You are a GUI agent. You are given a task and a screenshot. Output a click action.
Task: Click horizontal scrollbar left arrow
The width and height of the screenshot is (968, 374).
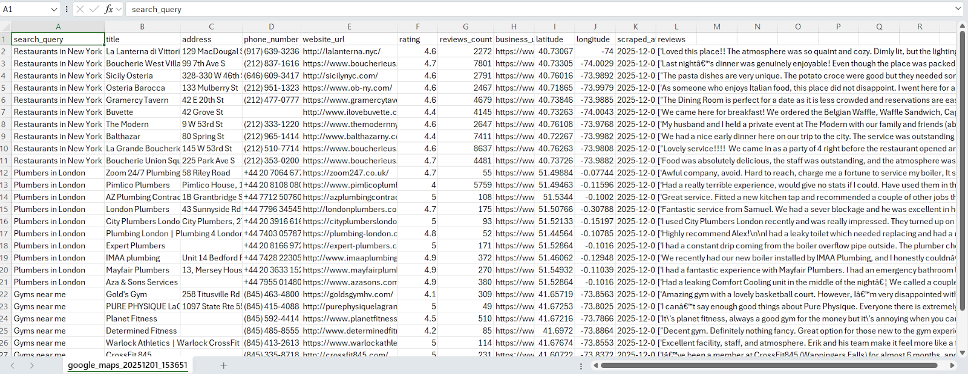(596, 366)
